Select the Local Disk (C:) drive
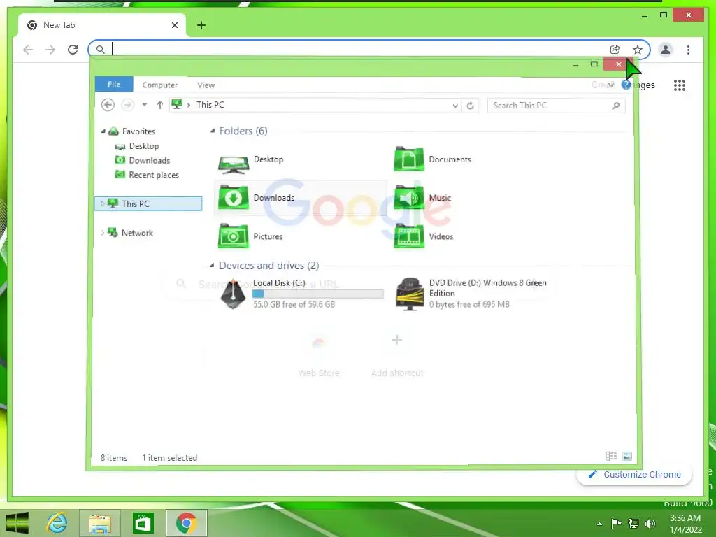The image size is (716, 537). (x=301, y=294)
